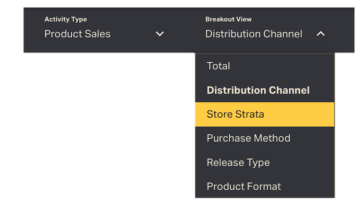Click blank area right of Purchase Method
The image size is (361, 200).
point(314,139)
